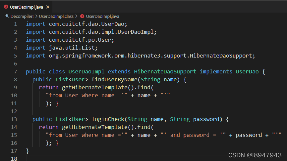287x161 pixels.
Task: Open the UserDaoImpl.java breadcrumb item
Action: (x=102, y=16)
